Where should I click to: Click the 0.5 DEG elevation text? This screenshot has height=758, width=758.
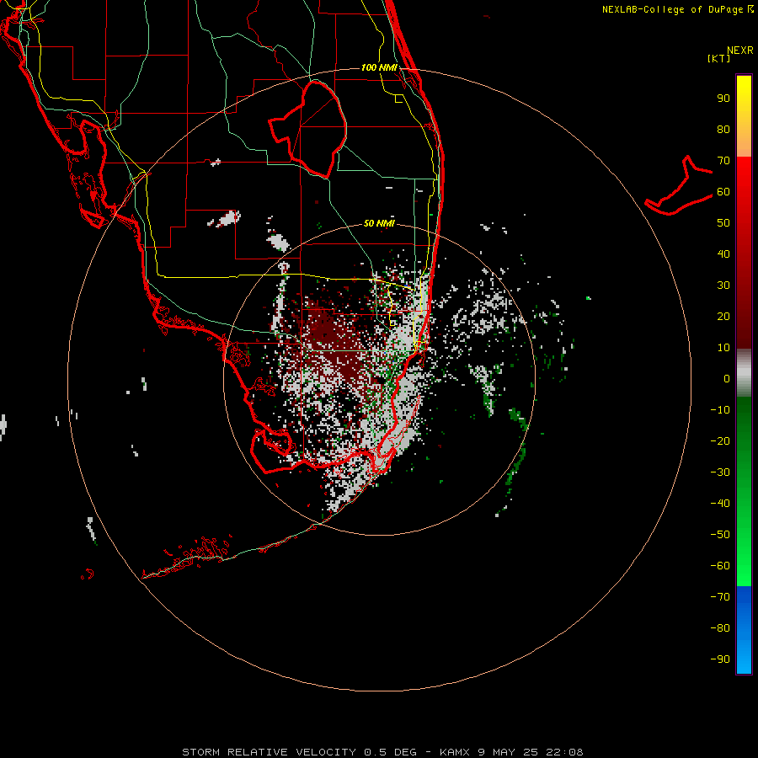coord(392,752)
